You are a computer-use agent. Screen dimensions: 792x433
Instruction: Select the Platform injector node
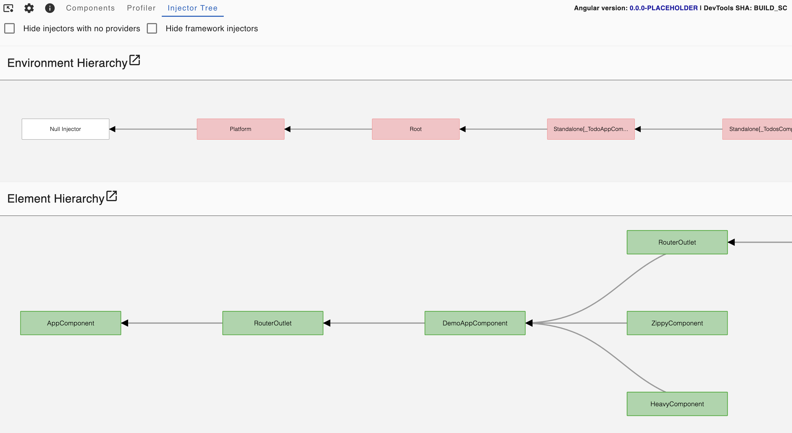pyautogui.click(x=241, y=129)
